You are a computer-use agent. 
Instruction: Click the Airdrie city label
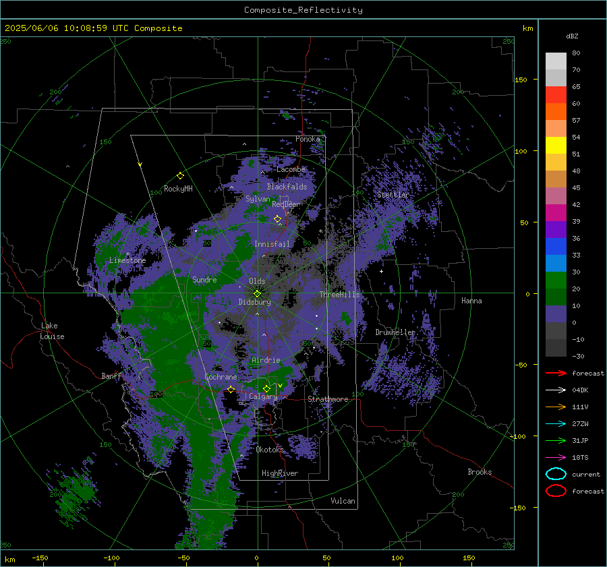click(266, 360)
